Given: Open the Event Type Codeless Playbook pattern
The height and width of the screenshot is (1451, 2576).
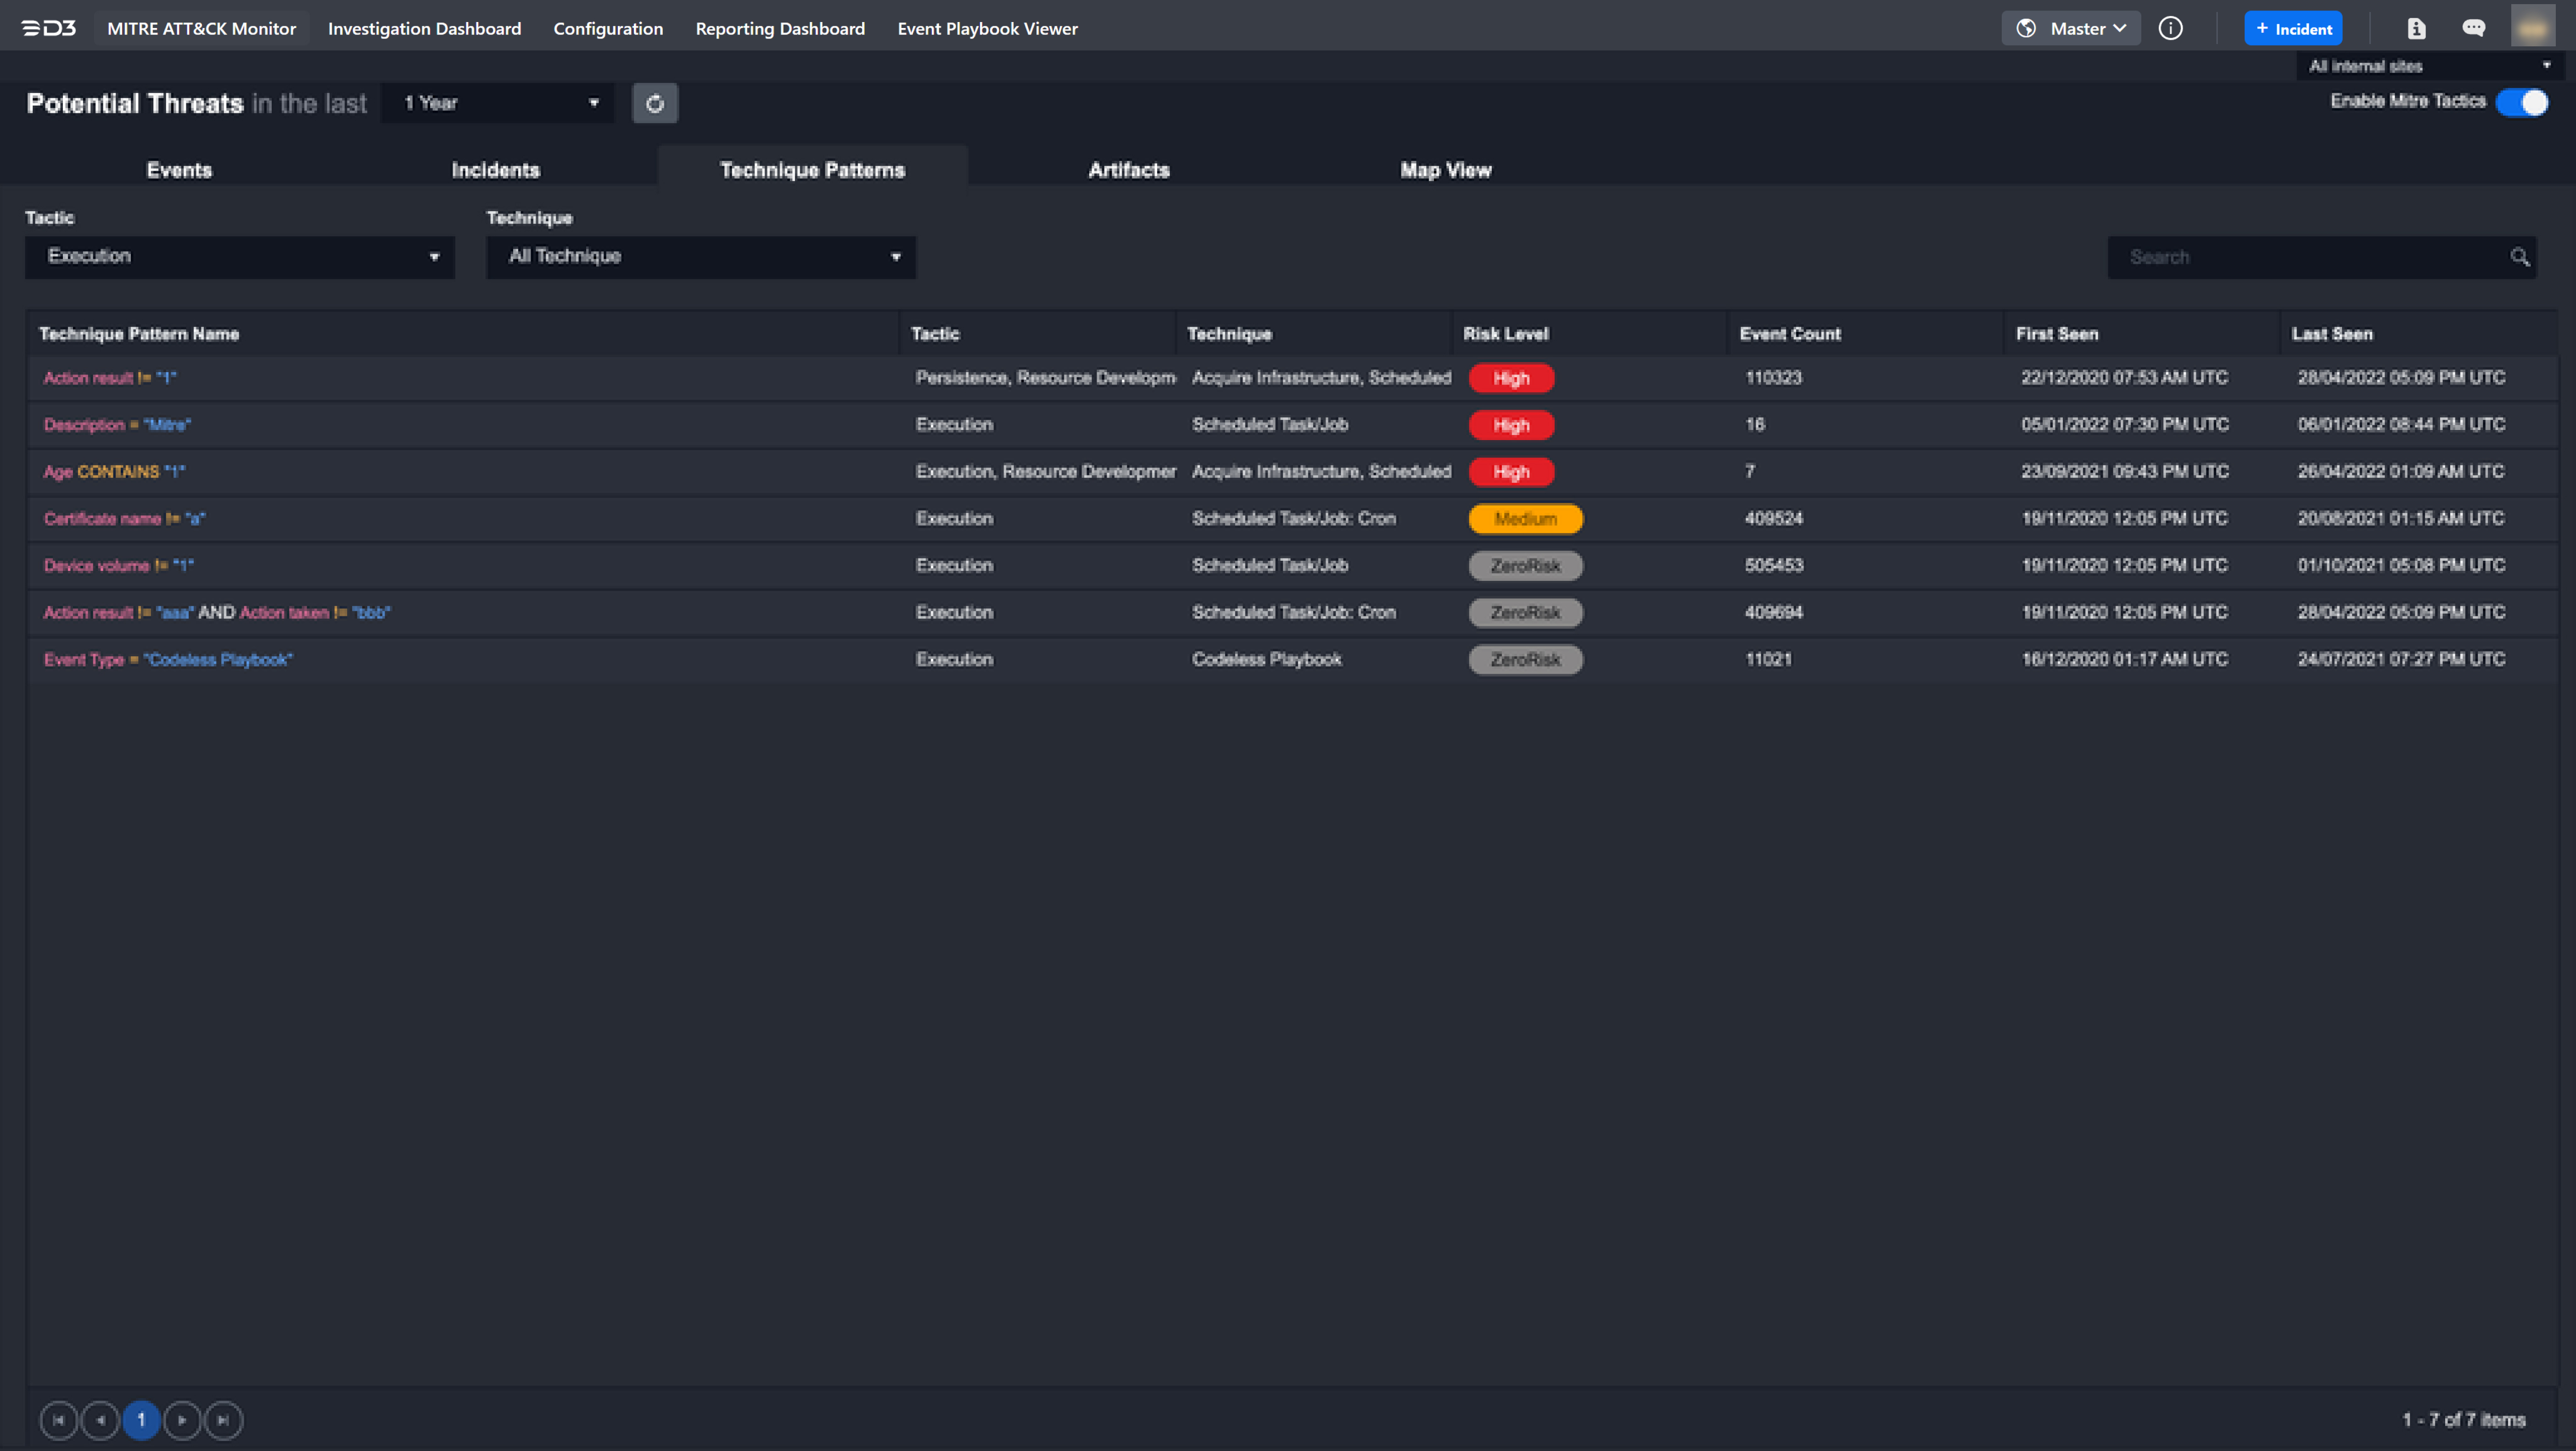Looking at the screenshot, I should (x=168, y=659).
